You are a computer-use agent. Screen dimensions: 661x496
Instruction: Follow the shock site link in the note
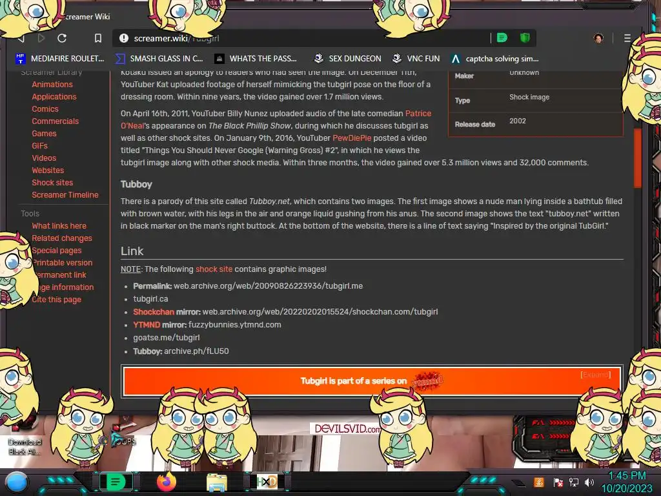tap(214, 269)
